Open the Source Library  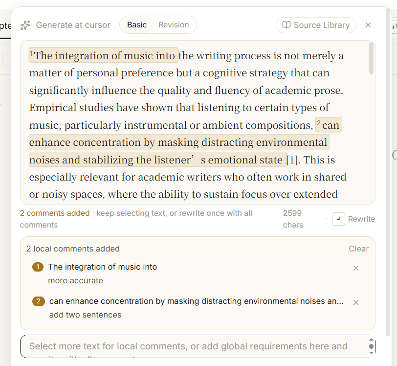tap(316, 25)
